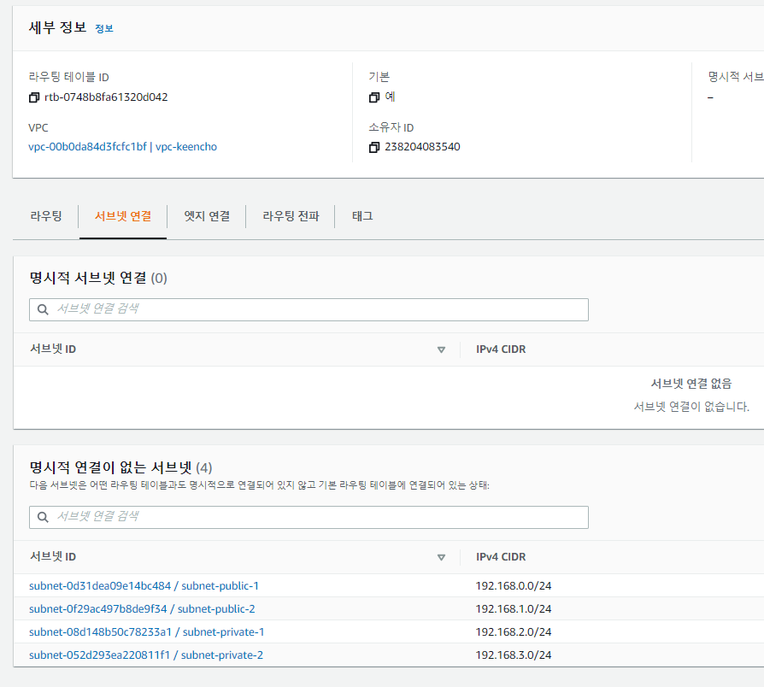Click the search icon in explicit subnet search
The height and width of the screenshot is (687, 764).
coord(43,309)
